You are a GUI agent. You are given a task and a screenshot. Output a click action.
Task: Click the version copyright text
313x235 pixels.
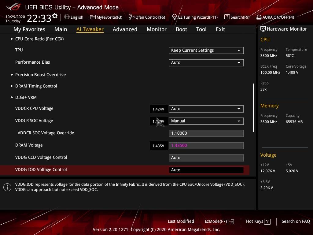pyautogui.click(x=156, y=229)
